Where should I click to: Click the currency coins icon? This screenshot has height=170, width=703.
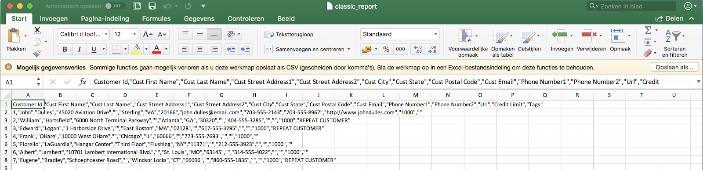[x=366, y=49]
